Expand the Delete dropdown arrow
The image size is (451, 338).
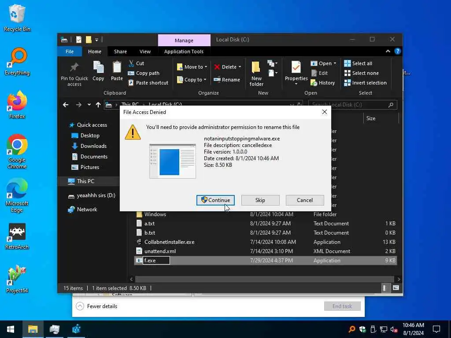(240, 67)
